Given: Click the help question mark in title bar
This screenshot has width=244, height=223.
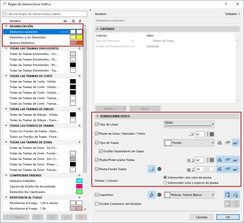Looking at the screenshot, I should pyautogui.click(x=226, y=4).
